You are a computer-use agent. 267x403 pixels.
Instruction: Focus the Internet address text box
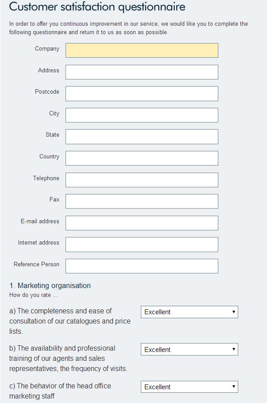pos(142,244)
